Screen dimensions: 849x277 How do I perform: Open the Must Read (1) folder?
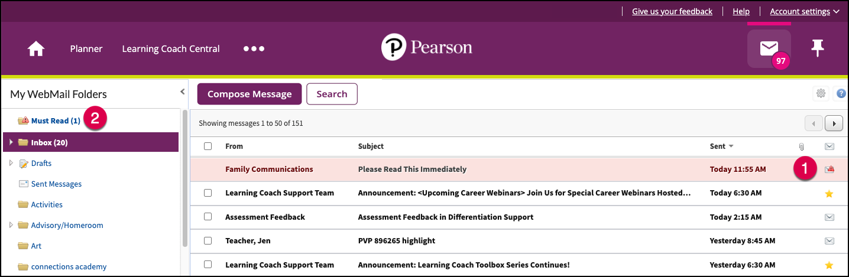(x=55, y=121)
